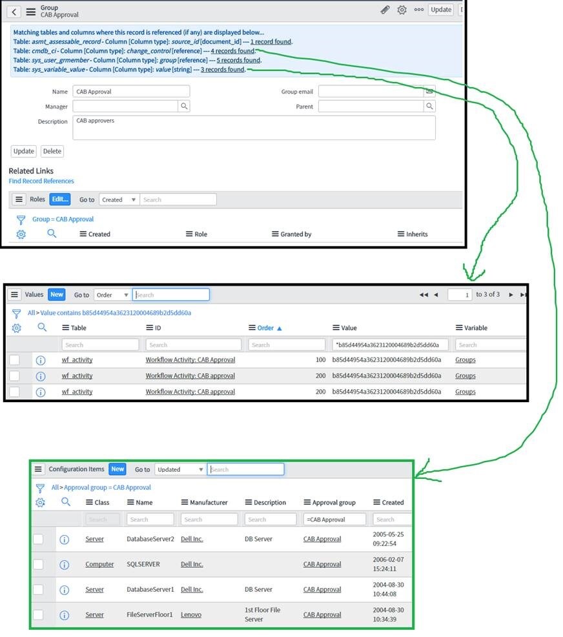Click the back arrow on Group form
Image resolution: width=563 pixels, height=637 pixels.
[14, 12]
